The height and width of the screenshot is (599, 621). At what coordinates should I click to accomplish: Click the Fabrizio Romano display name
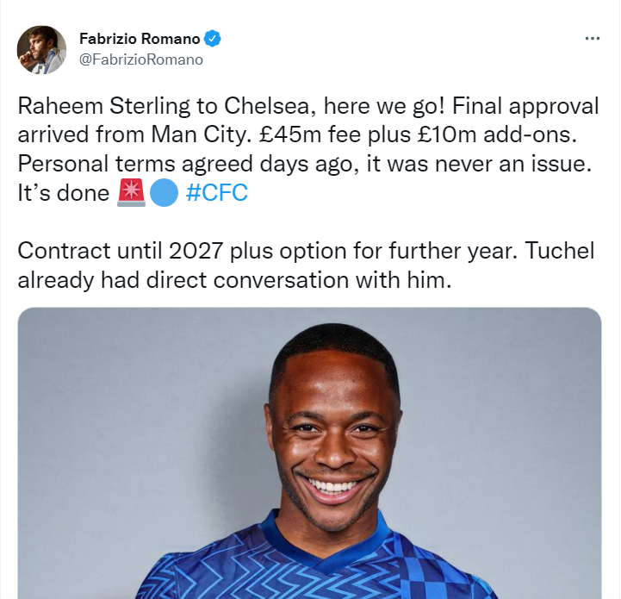click(140, 39)
